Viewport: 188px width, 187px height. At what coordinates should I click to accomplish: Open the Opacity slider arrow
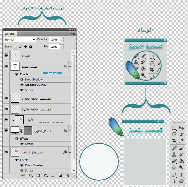(61, 39)
